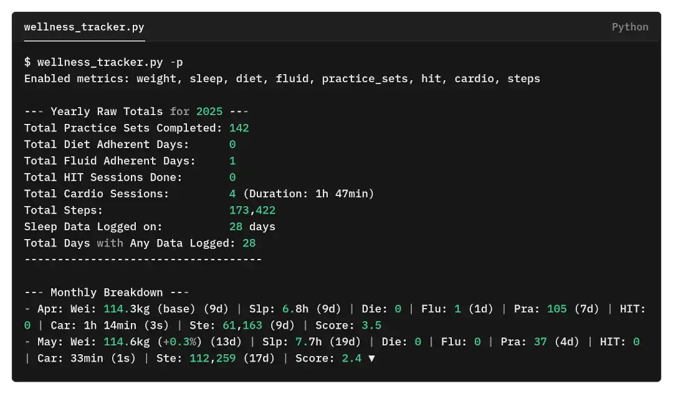Click the 'Total Diet Adherent Days:' label
Screen dimensions: 673x394
pyautogui.click(x=107, y=144)
